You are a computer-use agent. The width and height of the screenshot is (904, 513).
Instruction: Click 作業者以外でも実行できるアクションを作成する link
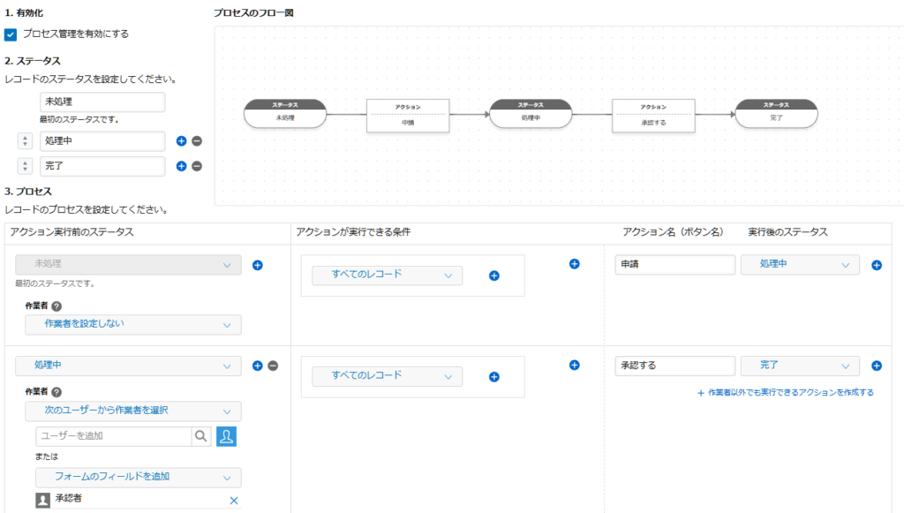[x=785, y=392]
